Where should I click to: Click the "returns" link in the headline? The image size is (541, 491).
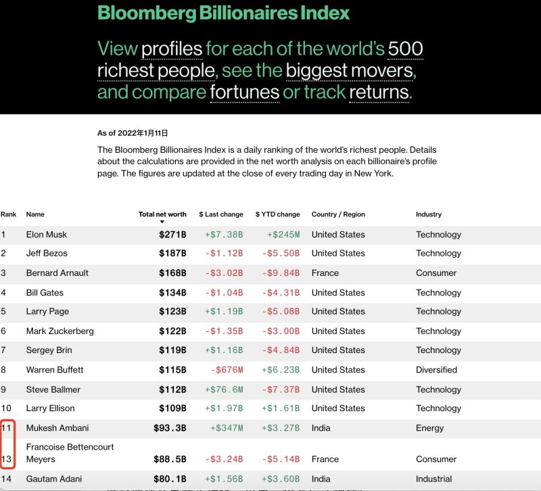(379, 92)
